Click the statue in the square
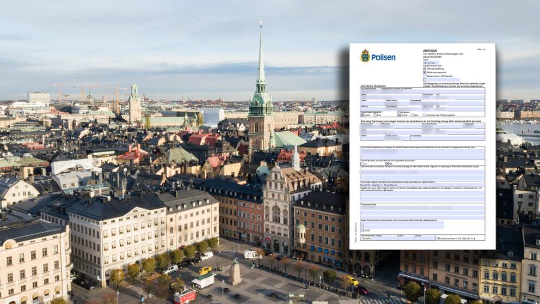The image size is (540, 304). click(235, 271)
